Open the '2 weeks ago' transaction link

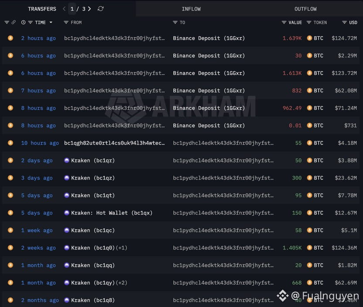coord(38,248)
